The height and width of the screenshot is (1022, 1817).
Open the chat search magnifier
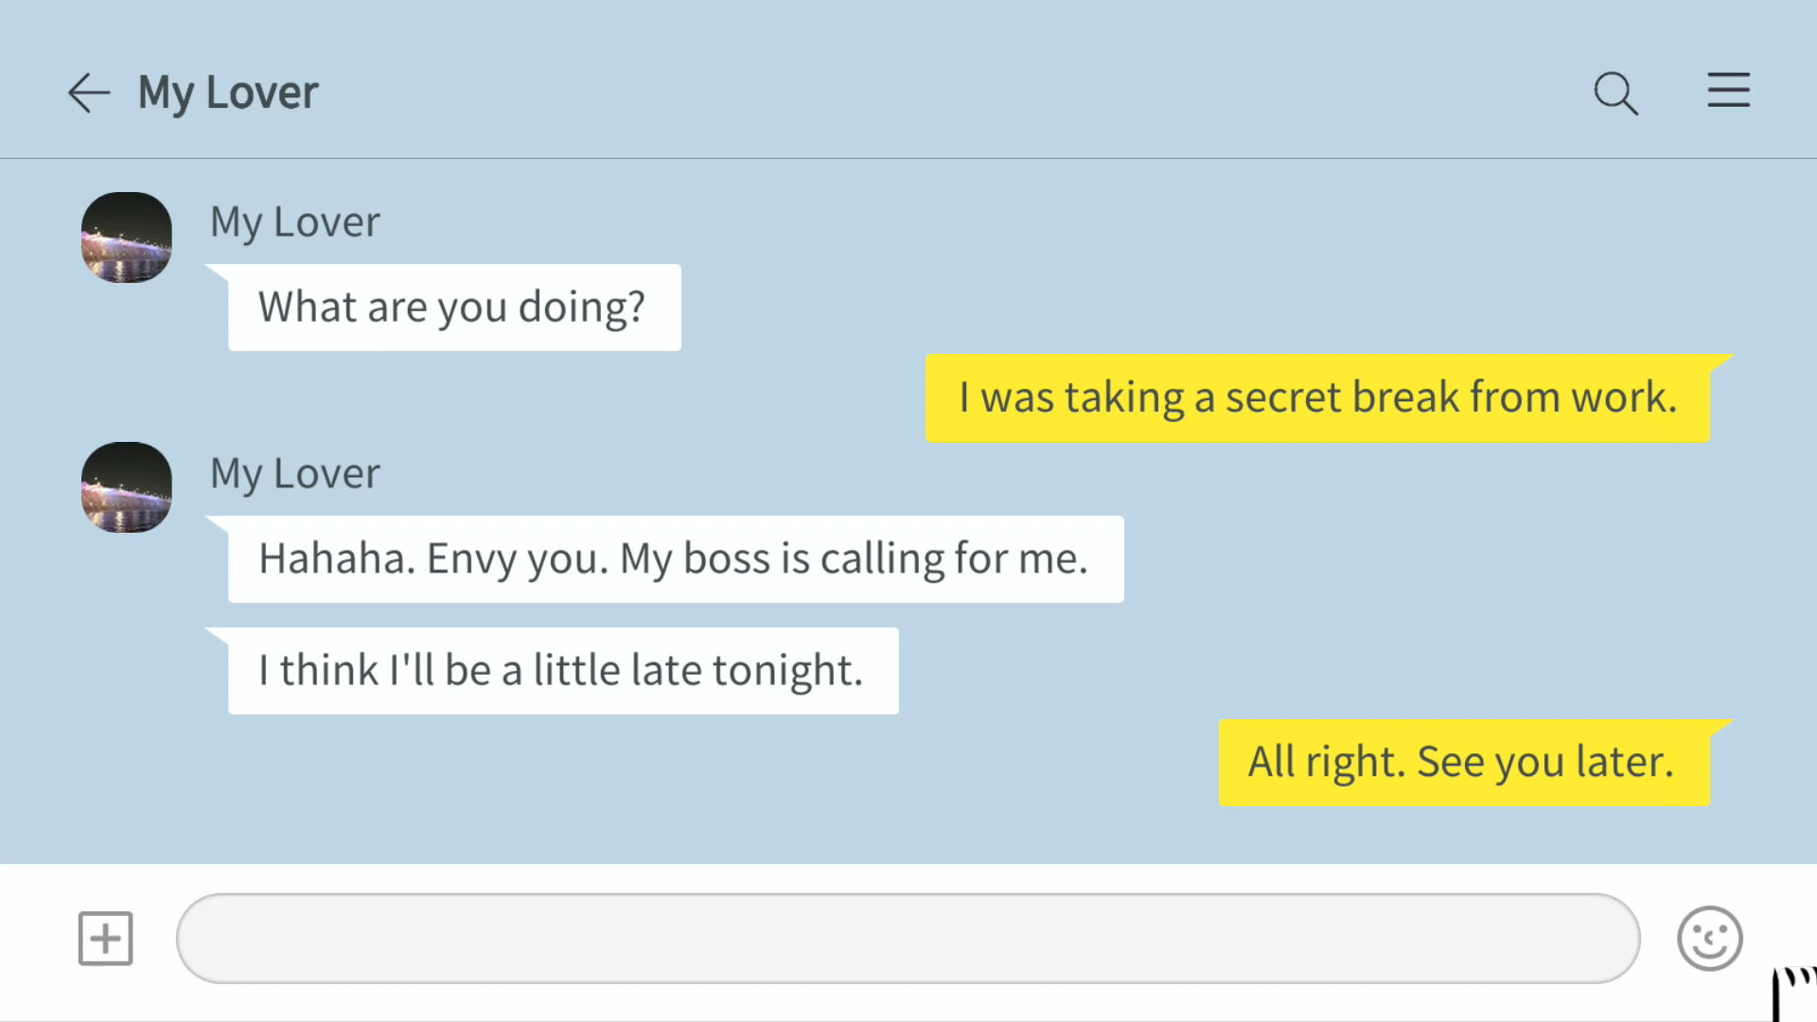click(x=1615, y=93)
